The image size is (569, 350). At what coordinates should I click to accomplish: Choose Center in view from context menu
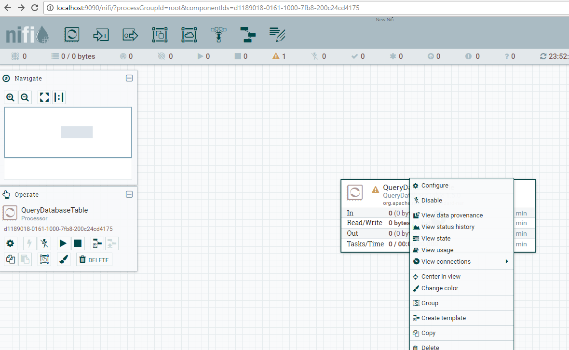[x=461, y=276]
